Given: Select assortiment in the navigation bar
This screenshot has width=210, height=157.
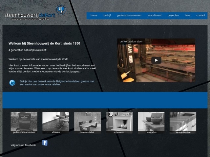Looking at the screenshot, I should (154, 15).
